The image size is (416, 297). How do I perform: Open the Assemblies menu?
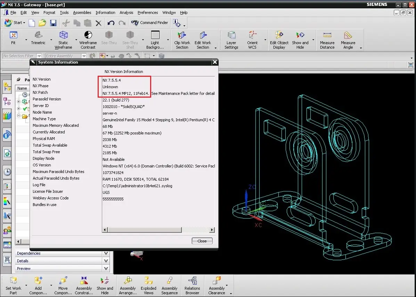82,13
